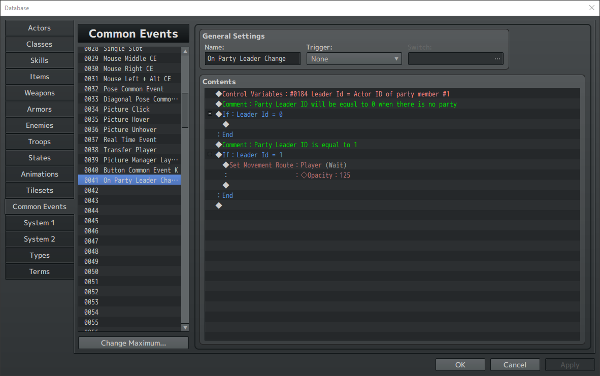Switch to the Classes tab

tap(40, 44)
